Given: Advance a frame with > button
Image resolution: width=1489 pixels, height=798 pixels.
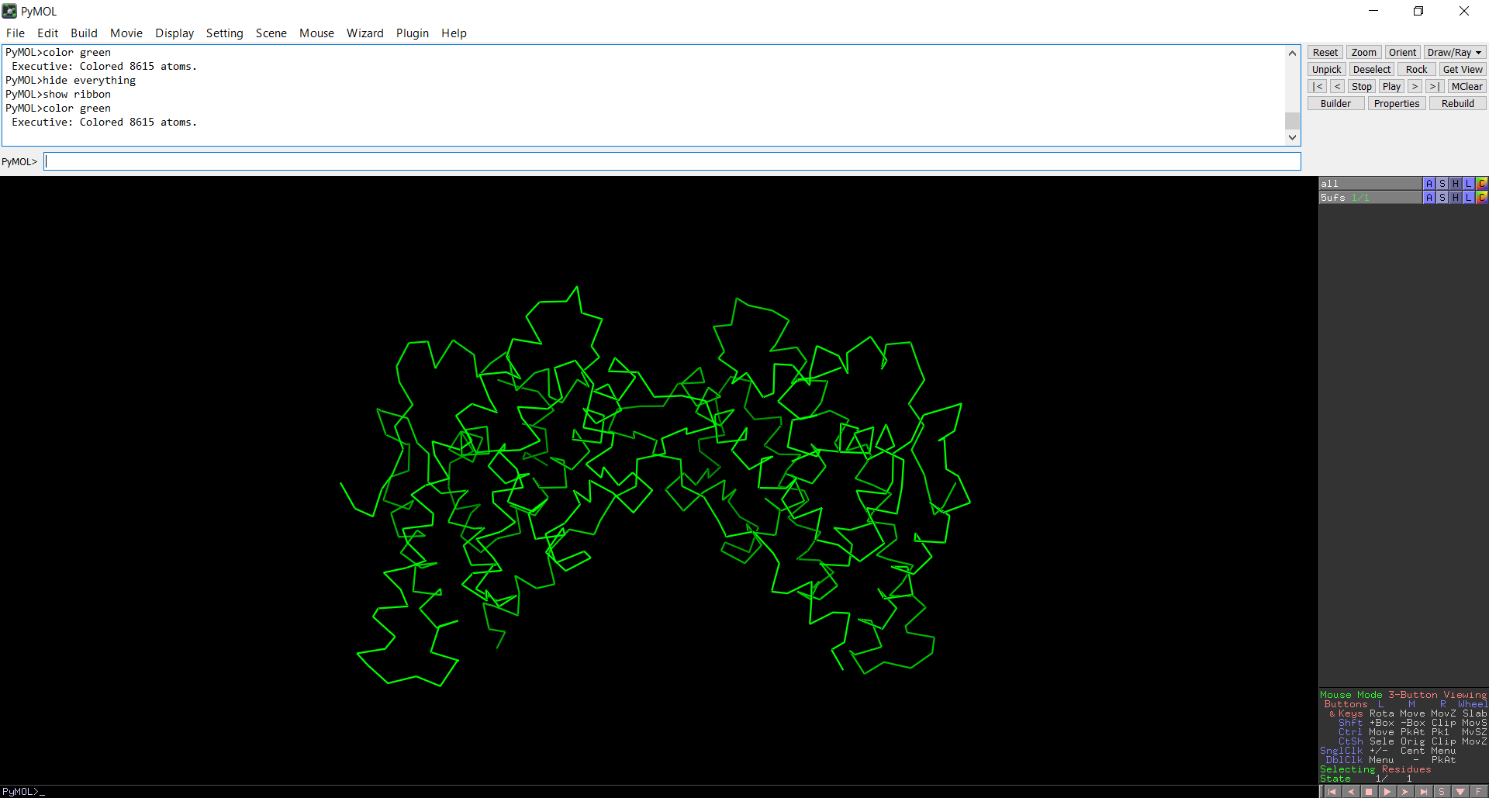Looking at the screenshot, I should pos(1415,87).
